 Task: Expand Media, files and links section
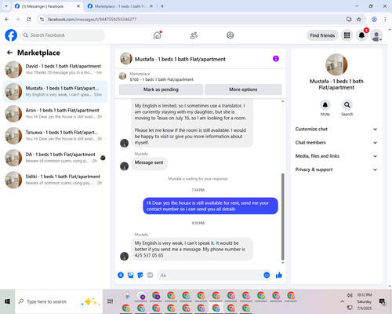click(x=336, y=156)
